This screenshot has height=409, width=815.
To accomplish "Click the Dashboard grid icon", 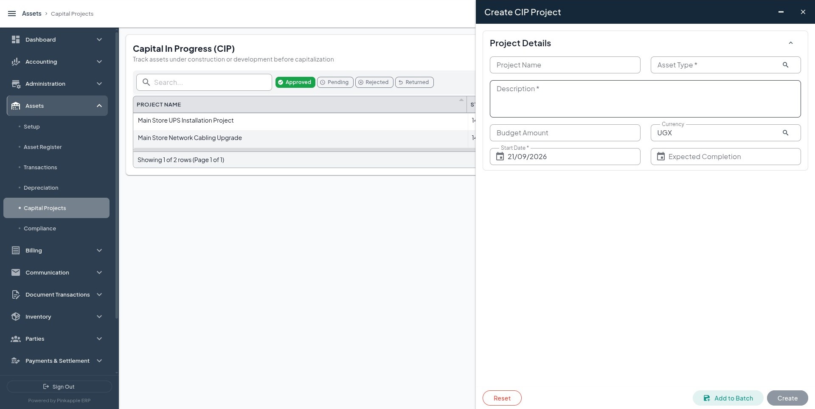I will 16,39.
